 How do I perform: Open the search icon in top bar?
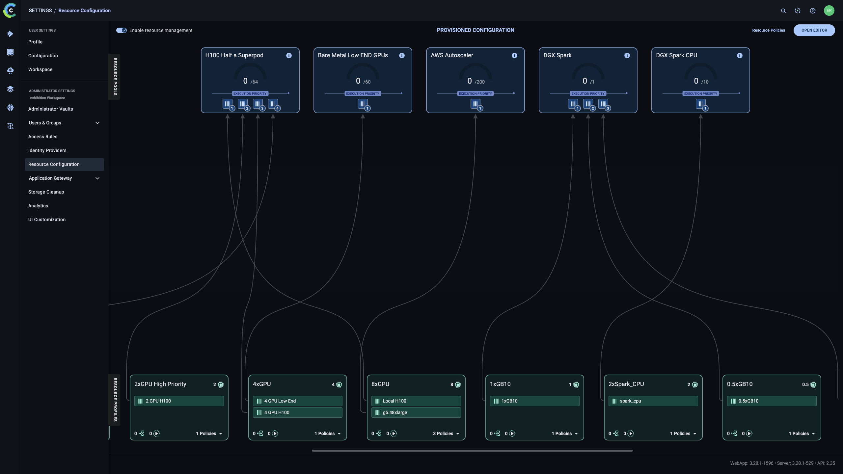(x=783, y=11)
